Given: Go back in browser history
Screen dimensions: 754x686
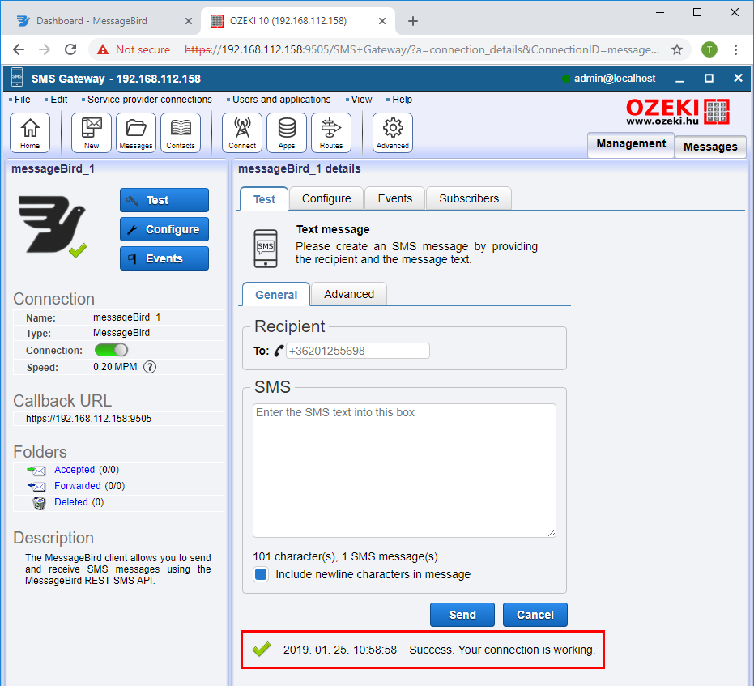Looking at the screenshot, I should point(19,49).
